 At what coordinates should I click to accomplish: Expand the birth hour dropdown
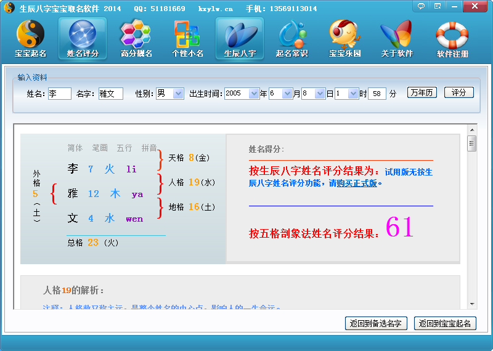click(x=353, y=94)
